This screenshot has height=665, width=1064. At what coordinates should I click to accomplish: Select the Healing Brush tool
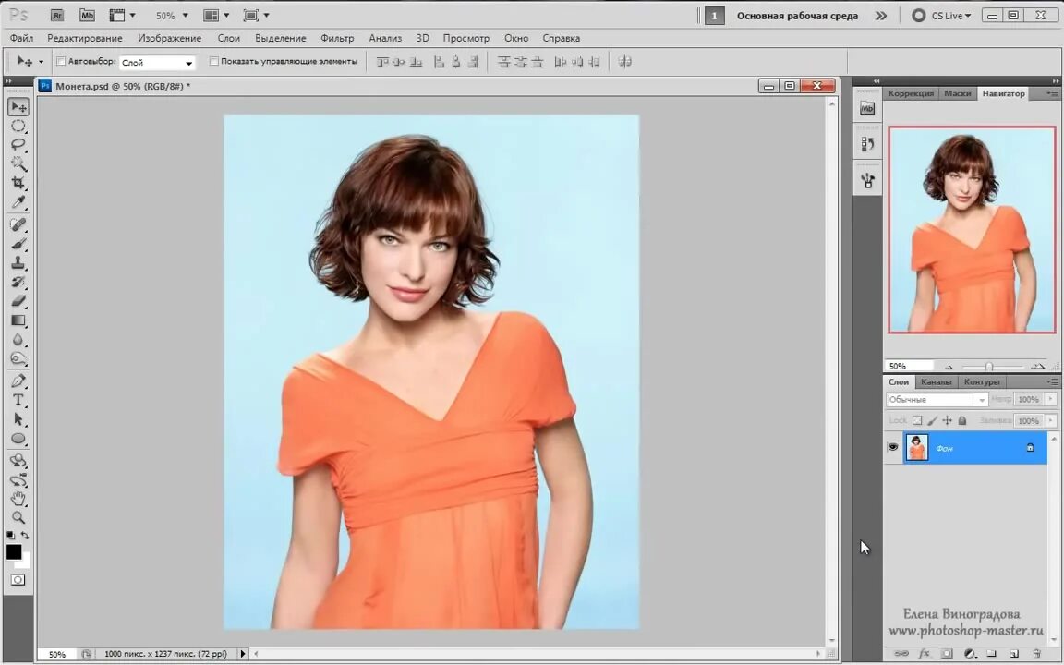click(x=18, y=224)
